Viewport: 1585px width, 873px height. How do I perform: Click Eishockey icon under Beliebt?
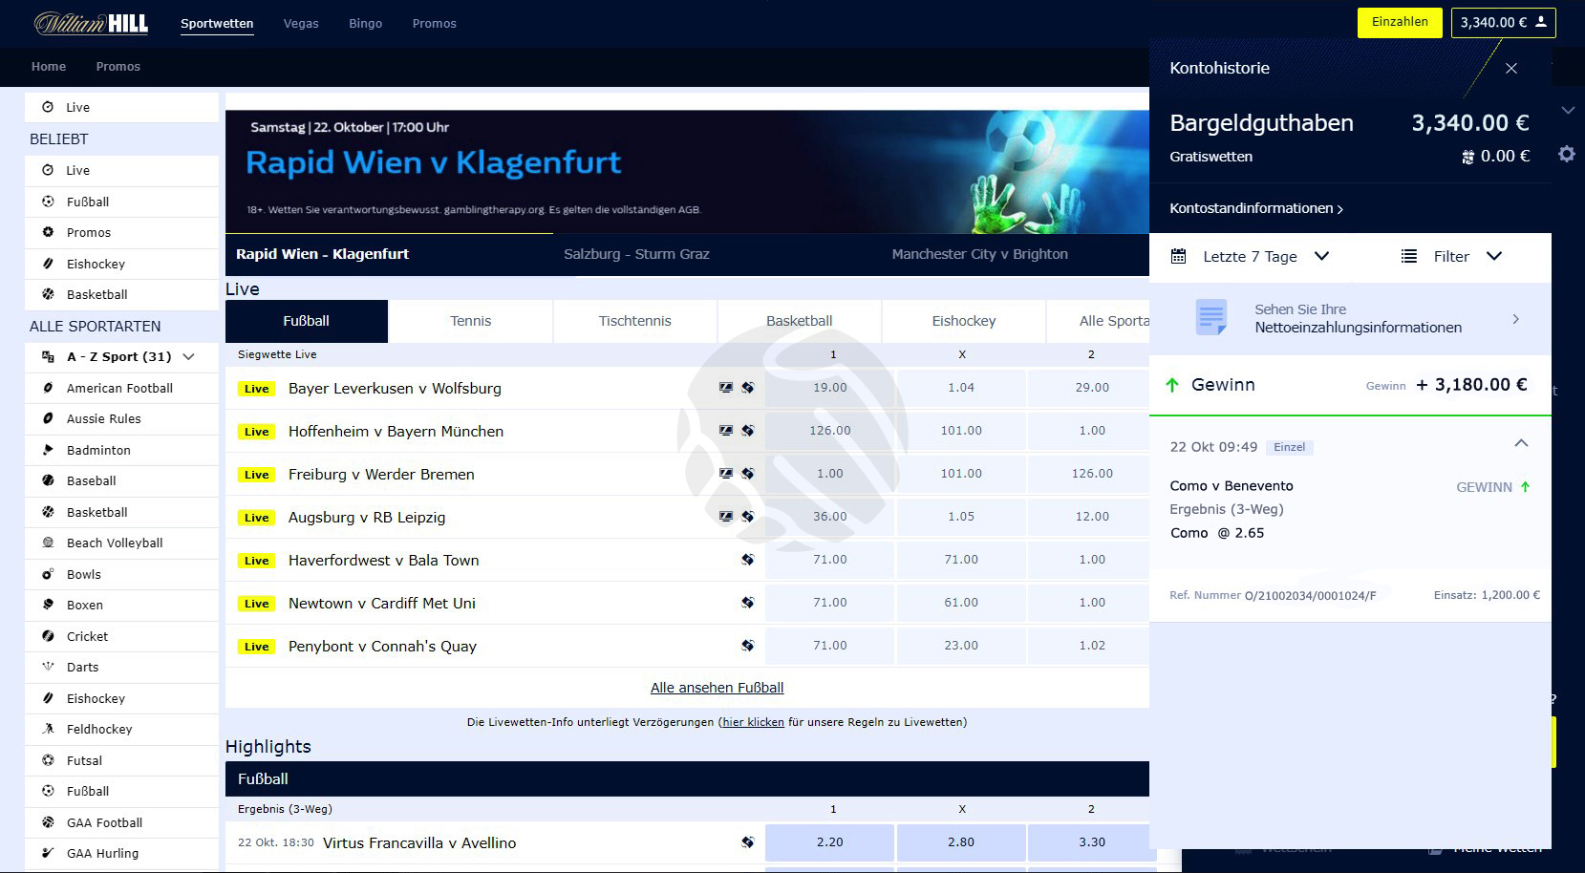(x=48, y=264)
